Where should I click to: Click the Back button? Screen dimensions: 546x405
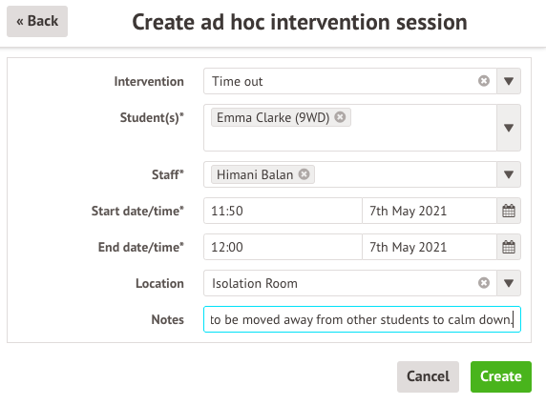pyautogui.click(x=37, y=21)
